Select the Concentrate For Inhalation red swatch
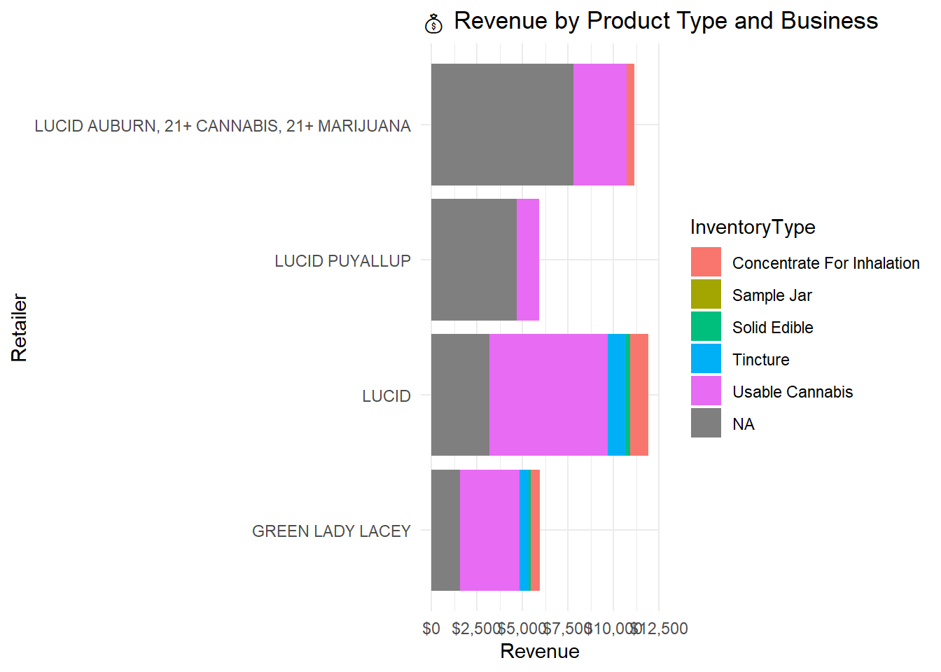Image resolution: width=941 pixels, height=672 pixels. coord(706,262)
